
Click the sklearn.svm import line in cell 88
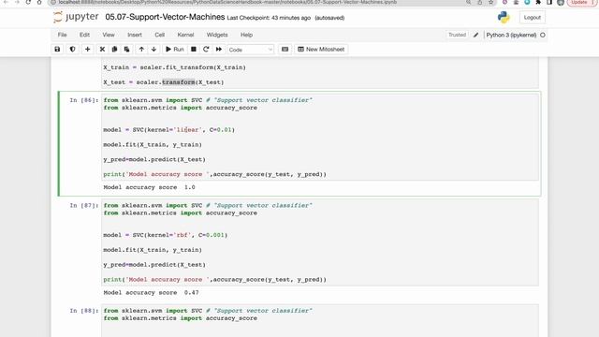click(x=208, y=311)
